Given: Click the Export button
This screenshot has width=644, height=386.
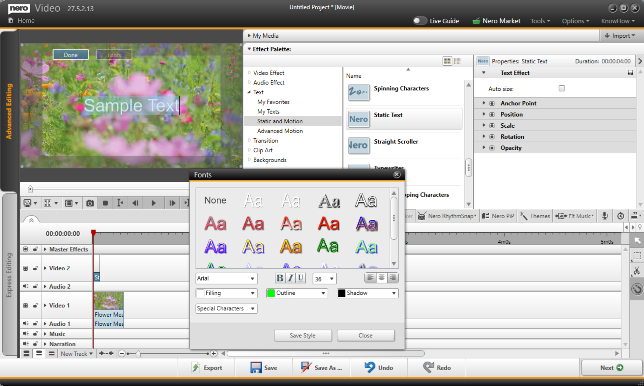Looking at the screenshot, I should tap(207, 368).
